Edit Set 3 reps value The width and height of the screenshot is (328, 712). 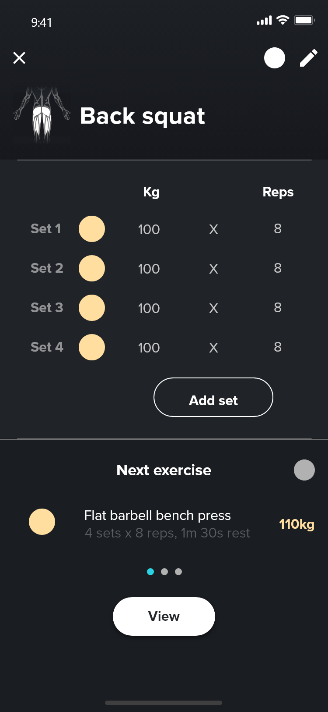pyautogui.click(x=278, y=308)
